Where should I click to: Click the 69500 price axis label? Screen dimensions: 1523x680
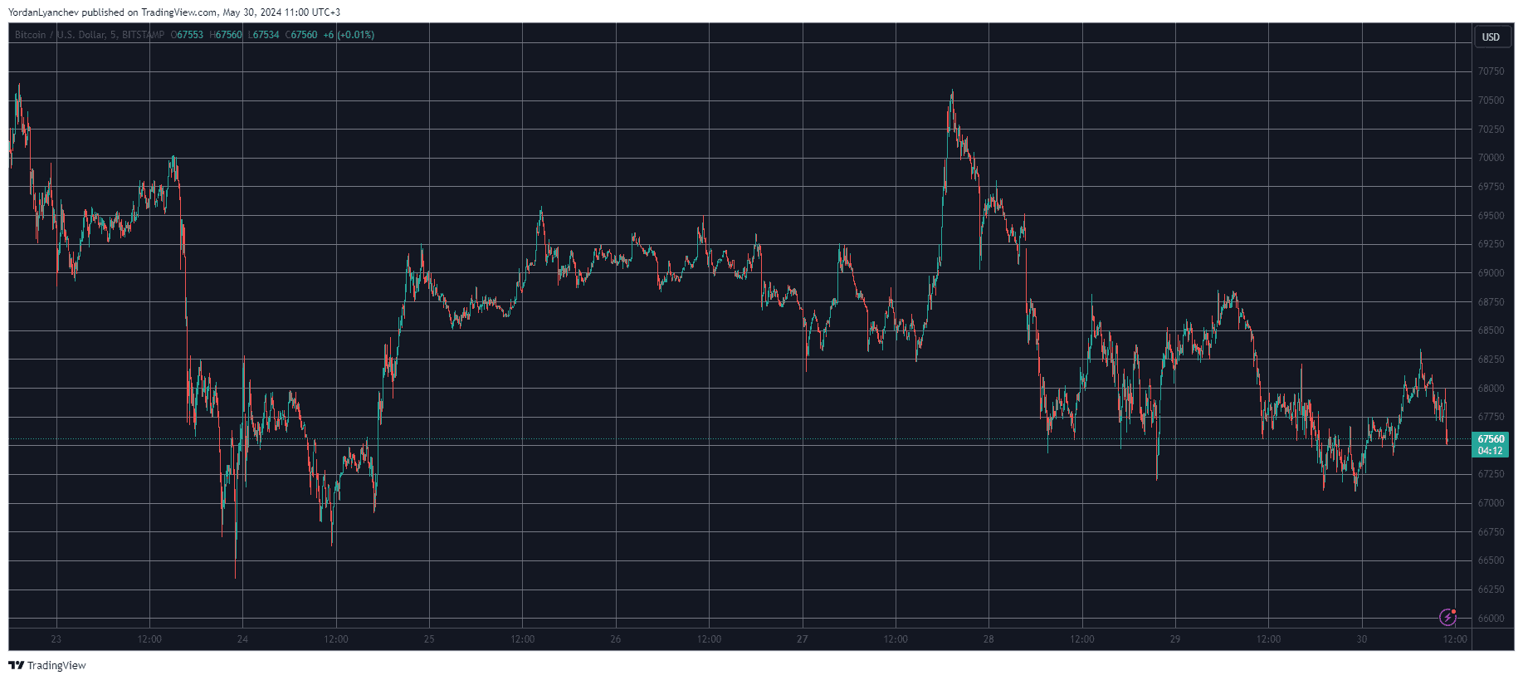coord(1491,216)
